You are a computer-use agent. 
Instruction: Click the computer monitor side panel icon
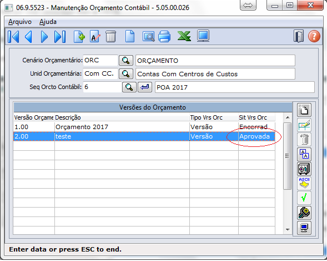click(304, 228)
